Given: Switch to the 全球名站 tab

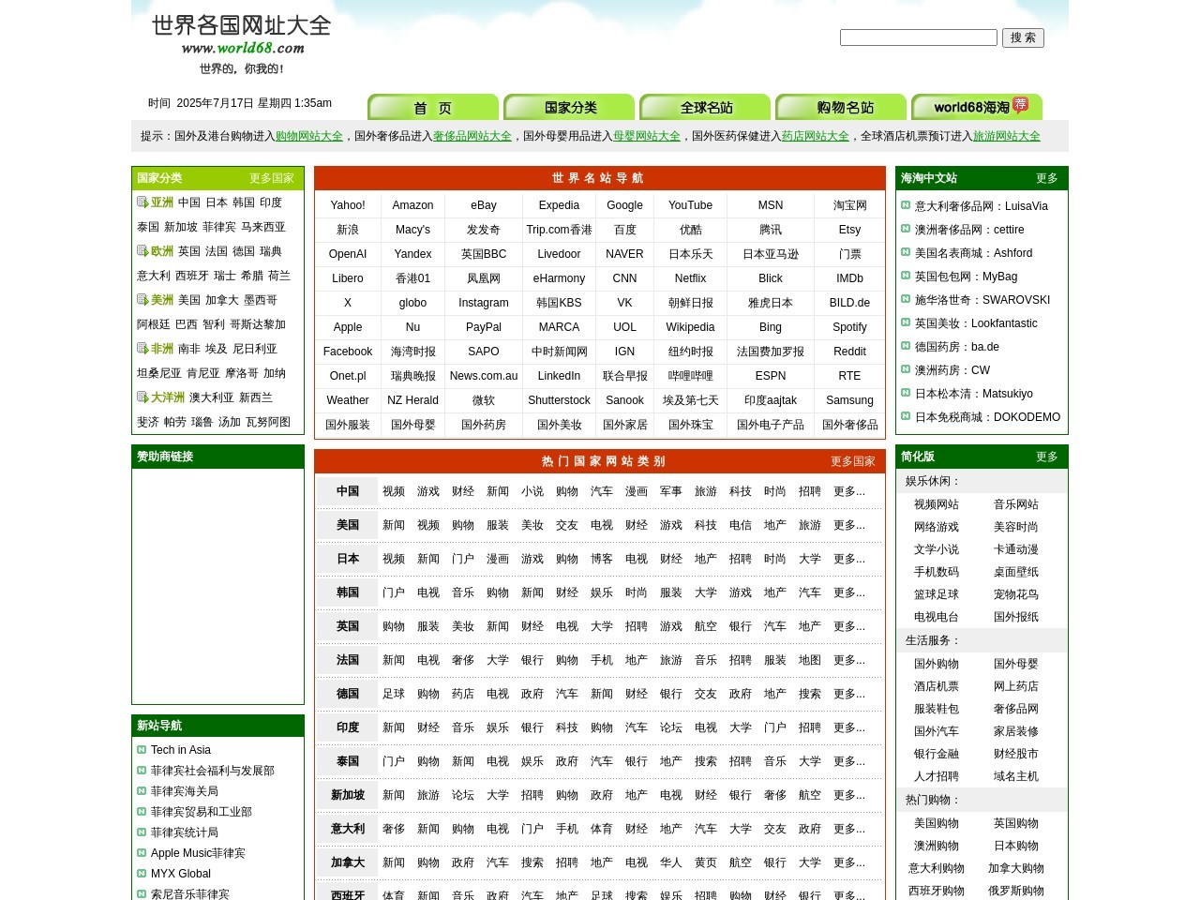Looking at the screenshot, I should (x=705, y=107).
